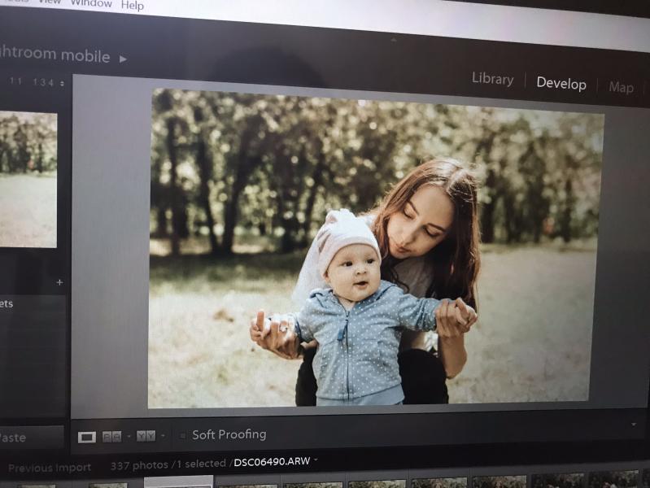Switch to the Library module
The width and height of the screenshot is (650, 488).
(492, 80)
